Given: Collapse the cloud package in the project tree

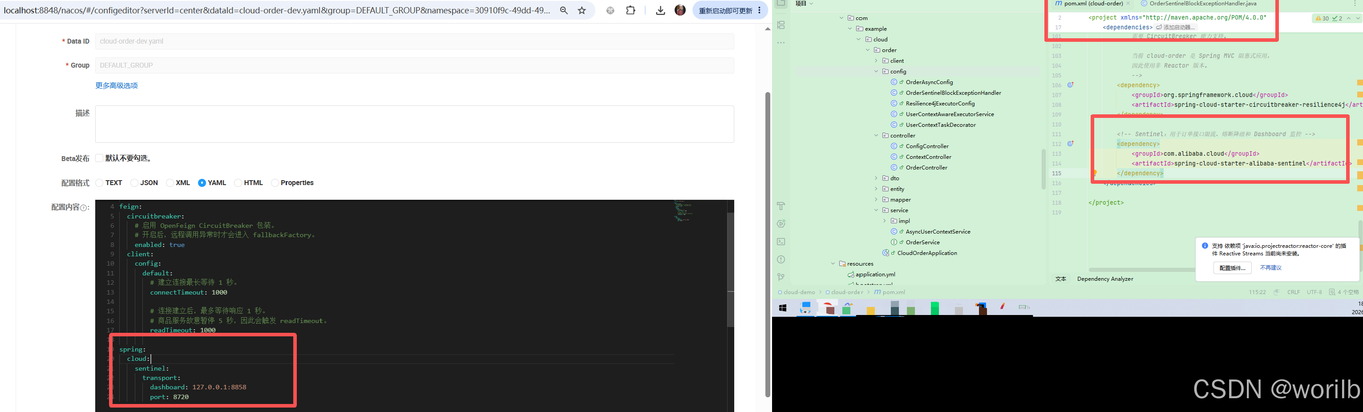Looking at the screenshot, I should pyautogui.click(x=859, y=39).
